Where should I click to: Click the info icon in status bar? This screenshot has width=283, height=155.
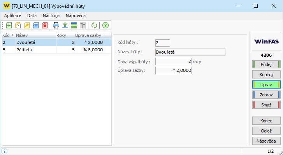(4, 151)
